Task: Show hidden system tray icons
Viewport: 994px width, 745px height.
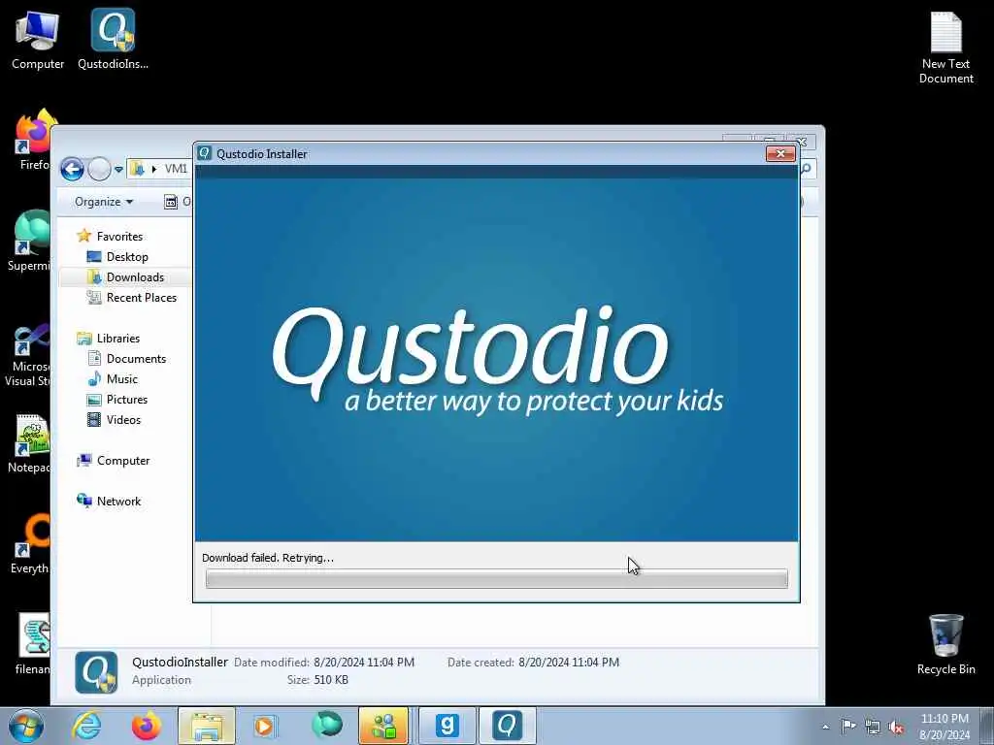Action: 825,727
